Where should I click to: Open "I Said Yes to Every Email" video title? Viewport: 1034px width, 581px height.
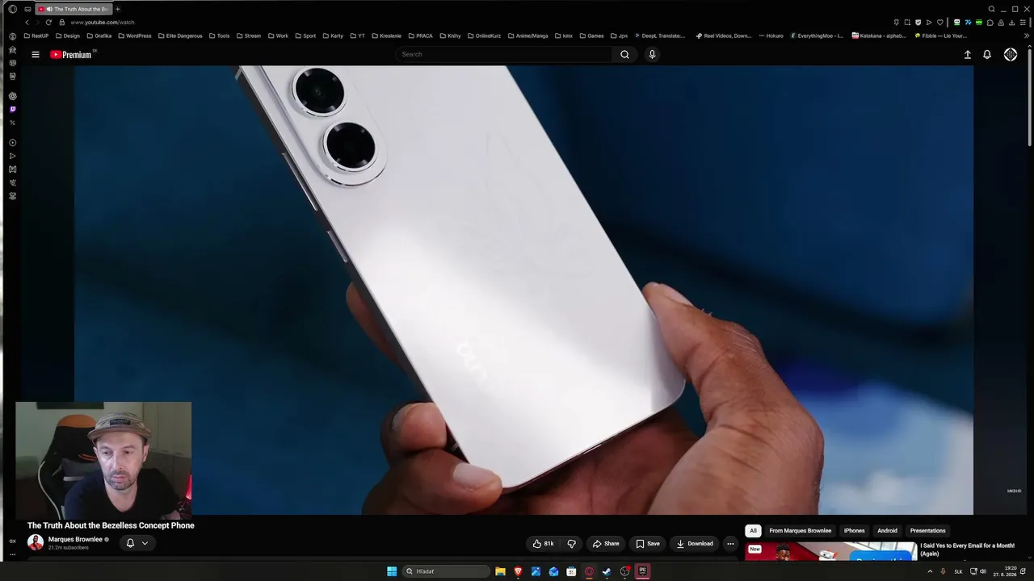coord(968,550)
